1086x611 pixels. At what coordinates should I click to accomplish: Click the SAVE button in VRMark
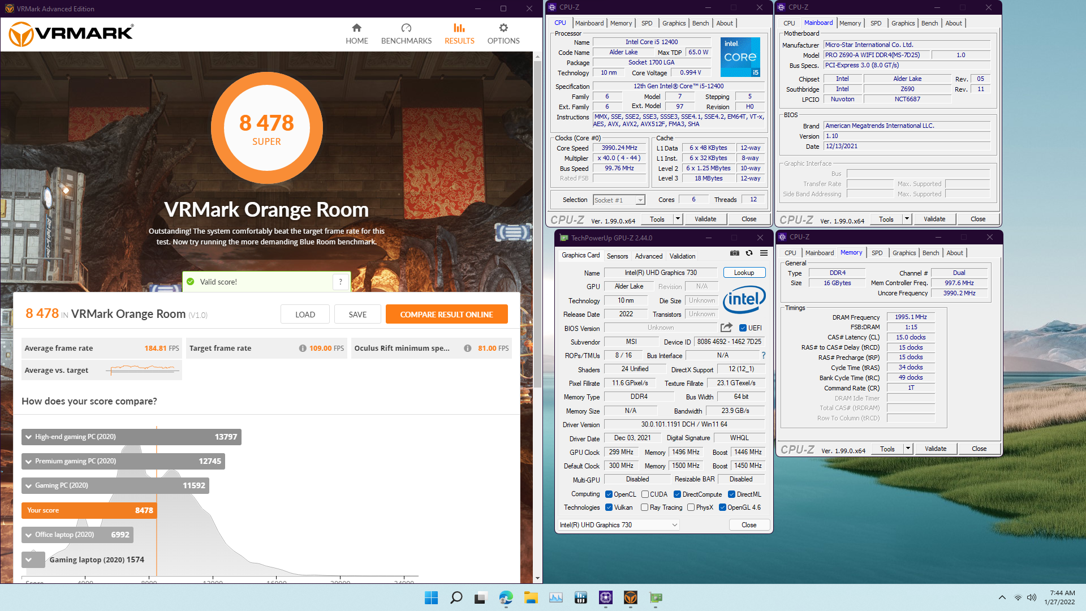[357, 315]
